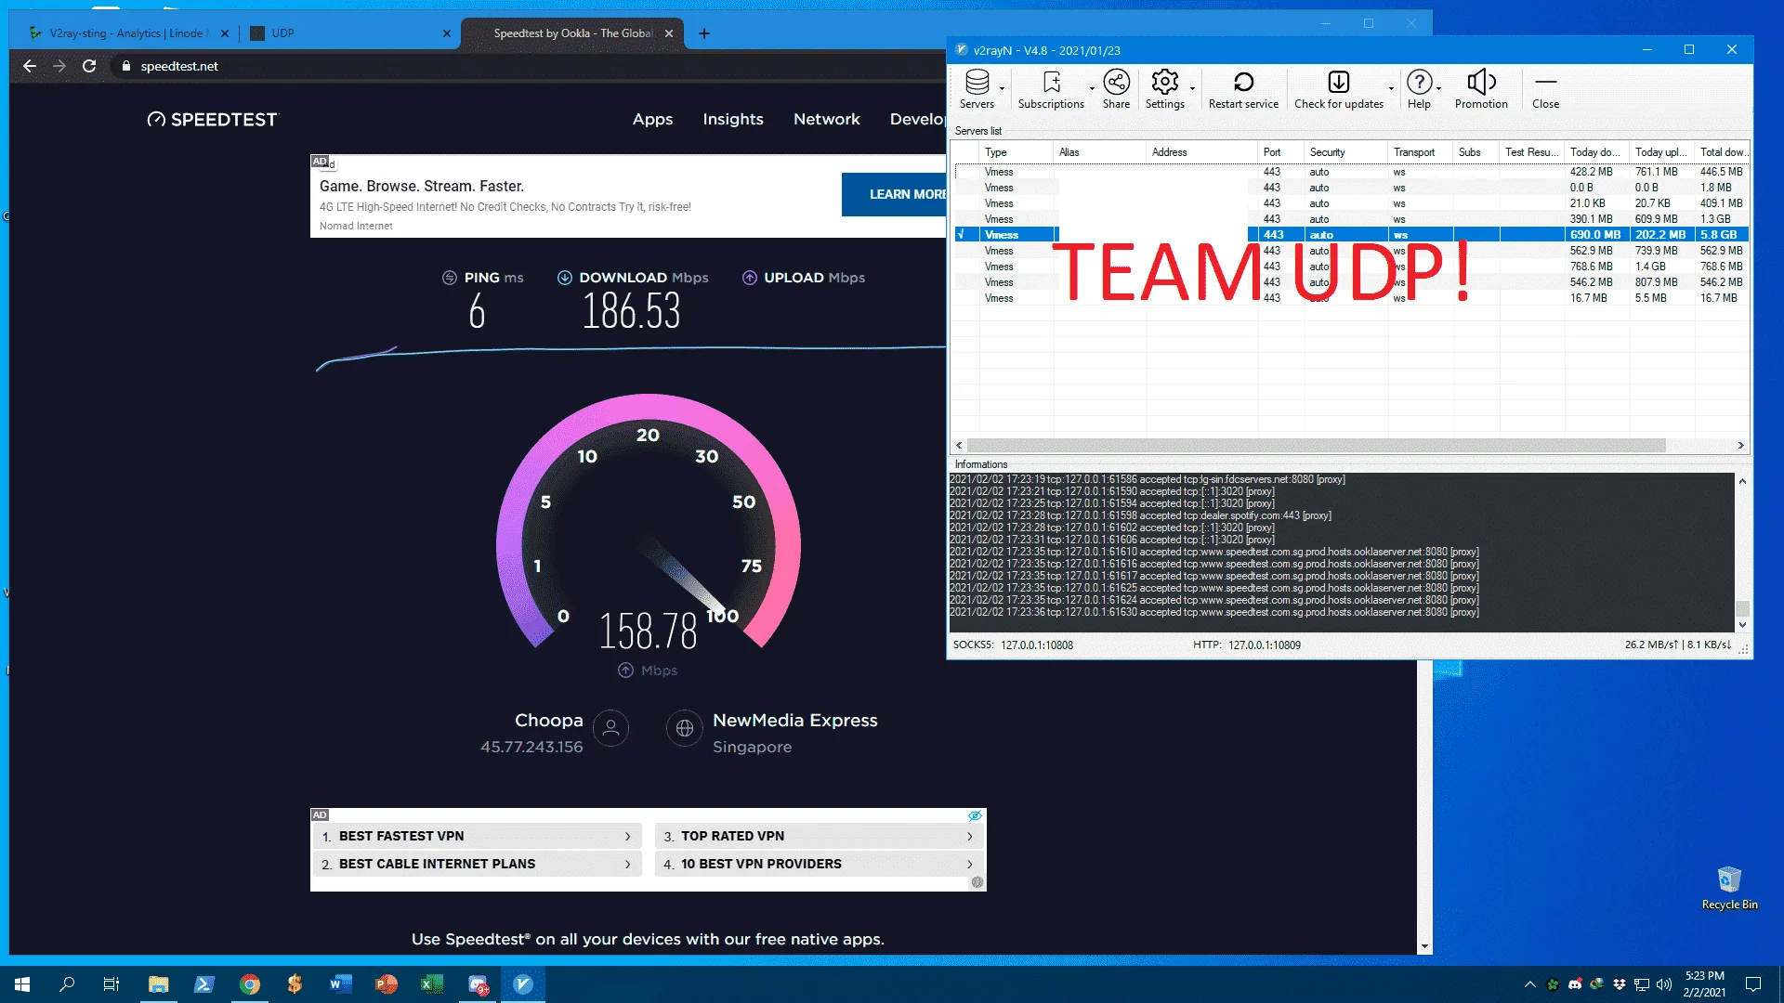Image resolution: width=1784 pixels, height=1003 pixels.
Task: Click BEST CABLE INTERNET PLANS link
Action: coord(478,864)
